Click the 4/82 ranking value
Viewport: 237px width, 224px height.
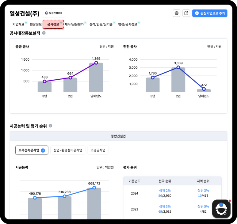pyautogui.click(x=203, y=211)
